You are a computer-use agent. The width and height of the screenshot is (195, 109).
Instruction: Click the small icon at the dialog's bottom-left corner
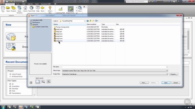[x=31, y=83]
